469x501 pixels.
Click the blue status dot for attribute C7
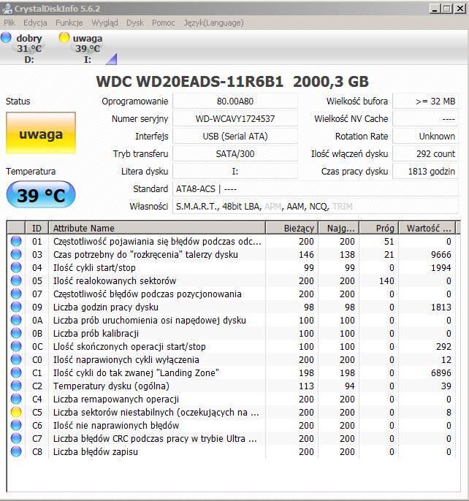coord(16,438)
